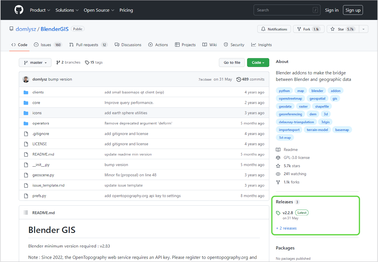This screenshot has width=378, height=262.
Task: Click the LICENSE file icon
Action: pyautogui.click(x=26, y=144)
